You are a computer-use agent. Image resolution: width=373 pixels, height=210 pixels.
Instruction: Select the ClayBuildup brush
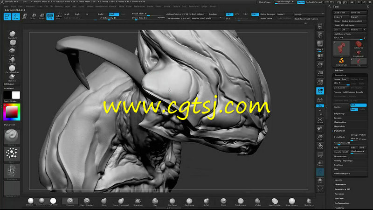tap(189, 202)
